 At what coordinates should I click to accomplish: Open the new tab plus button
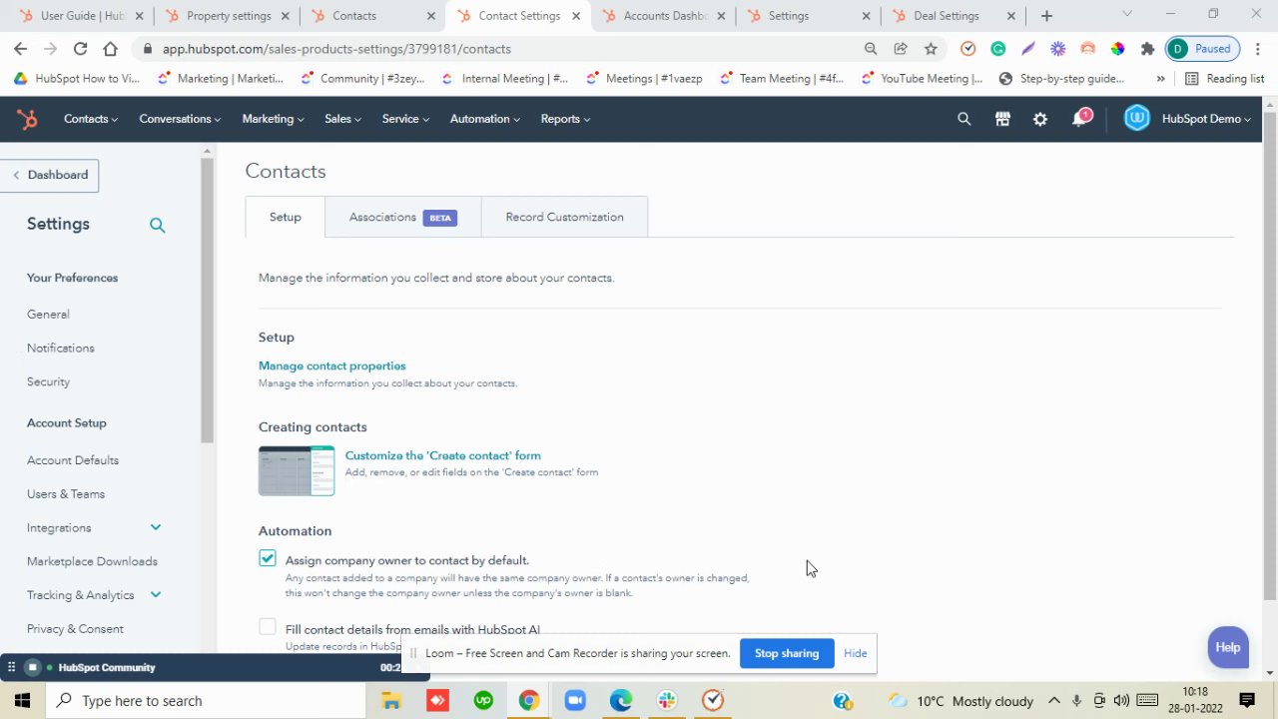coord(1046,16)
